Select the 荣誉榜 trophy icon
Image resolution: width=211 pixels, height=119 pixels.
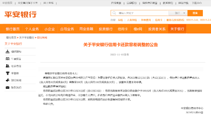[x=8, y=73]
